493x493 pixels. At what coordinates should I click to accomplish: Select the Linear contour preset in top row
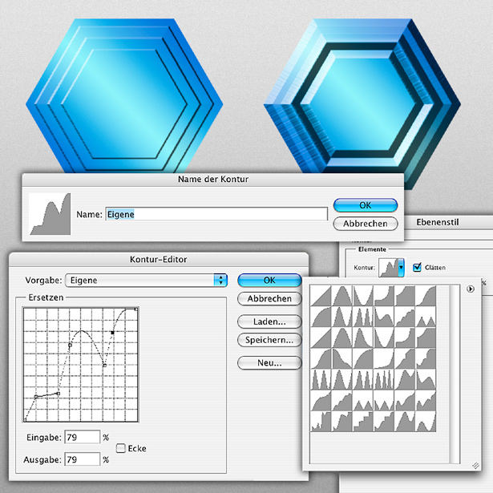coord(321,296)
